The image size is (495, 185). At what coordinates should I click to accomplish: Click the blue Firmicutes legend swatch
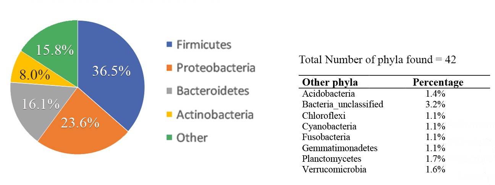click(169, 45)
